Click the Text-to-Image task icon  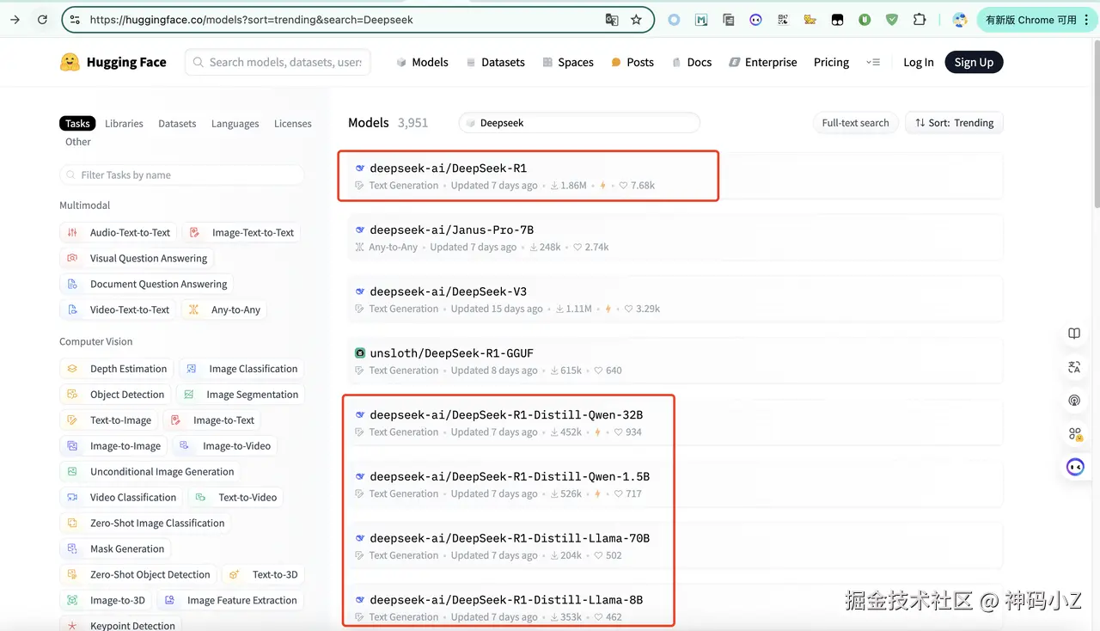tap(72, 420)
